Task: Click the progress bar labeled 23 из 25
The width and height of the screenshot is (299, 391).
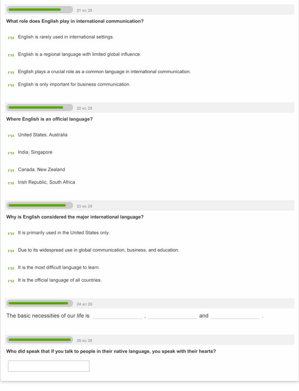Action: coord(40,206)
